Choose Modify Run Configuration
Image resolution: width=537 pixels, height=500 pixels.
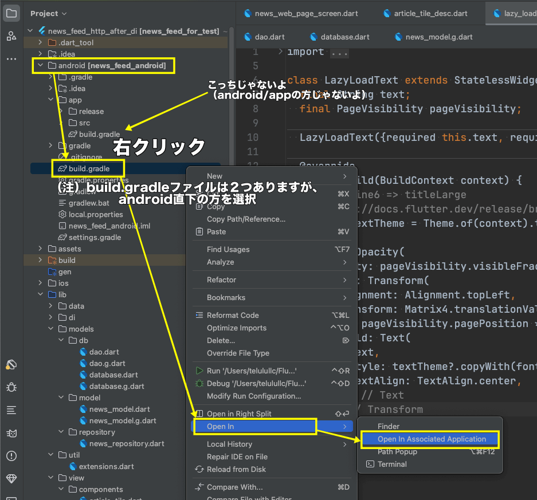point(272,396)
